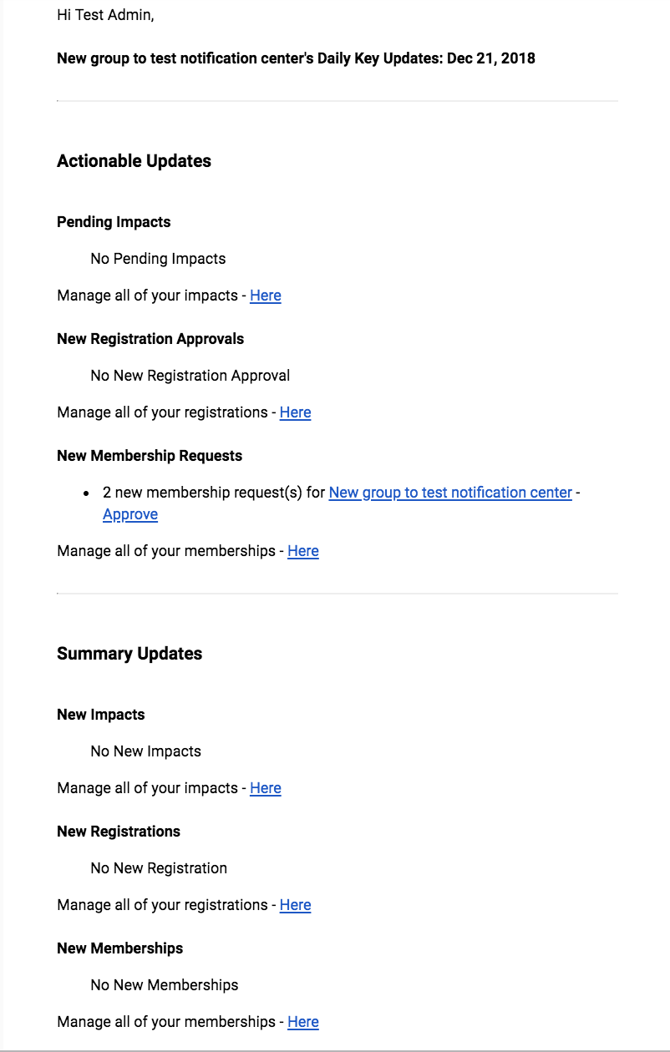Click the Actionable Updates heading
The image size is (670, 1052).
click(x=134, y=161)
